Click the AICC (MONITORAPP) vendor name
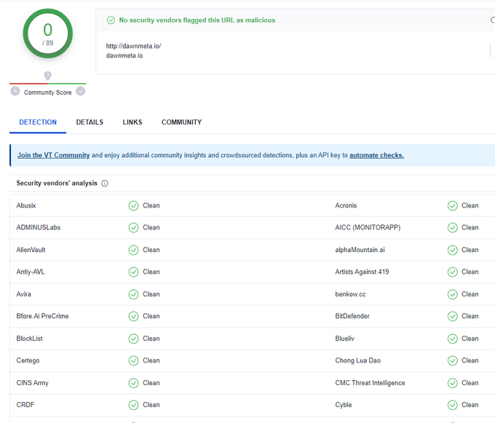Image resolution: width=495 pixels, height=423 pixels. [368, 228]
